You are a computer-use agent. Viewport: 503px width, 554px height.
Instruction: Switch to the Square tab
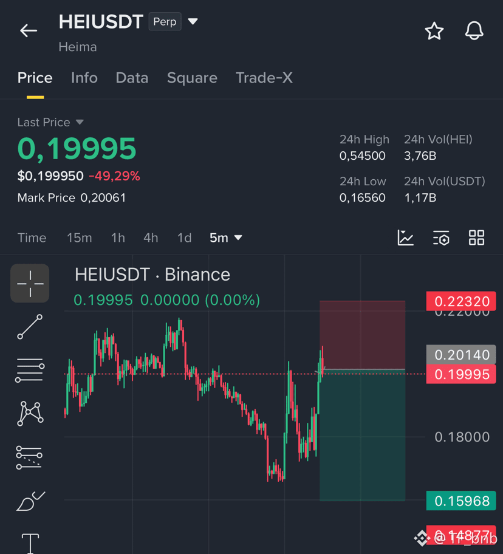192,78
